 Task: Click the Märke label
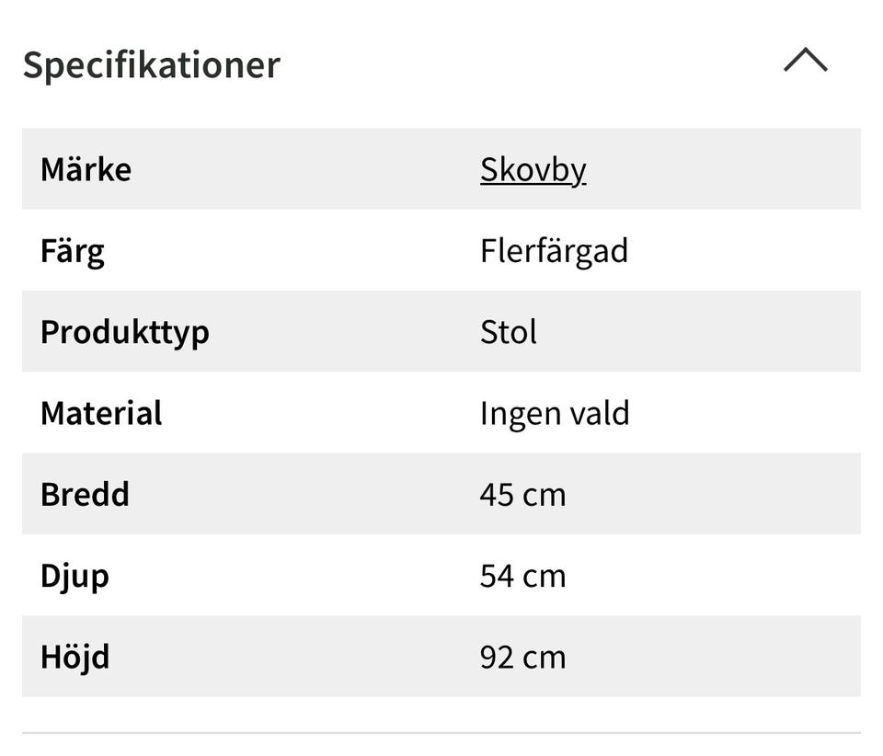pyautogui.click(x=86, y=169)
